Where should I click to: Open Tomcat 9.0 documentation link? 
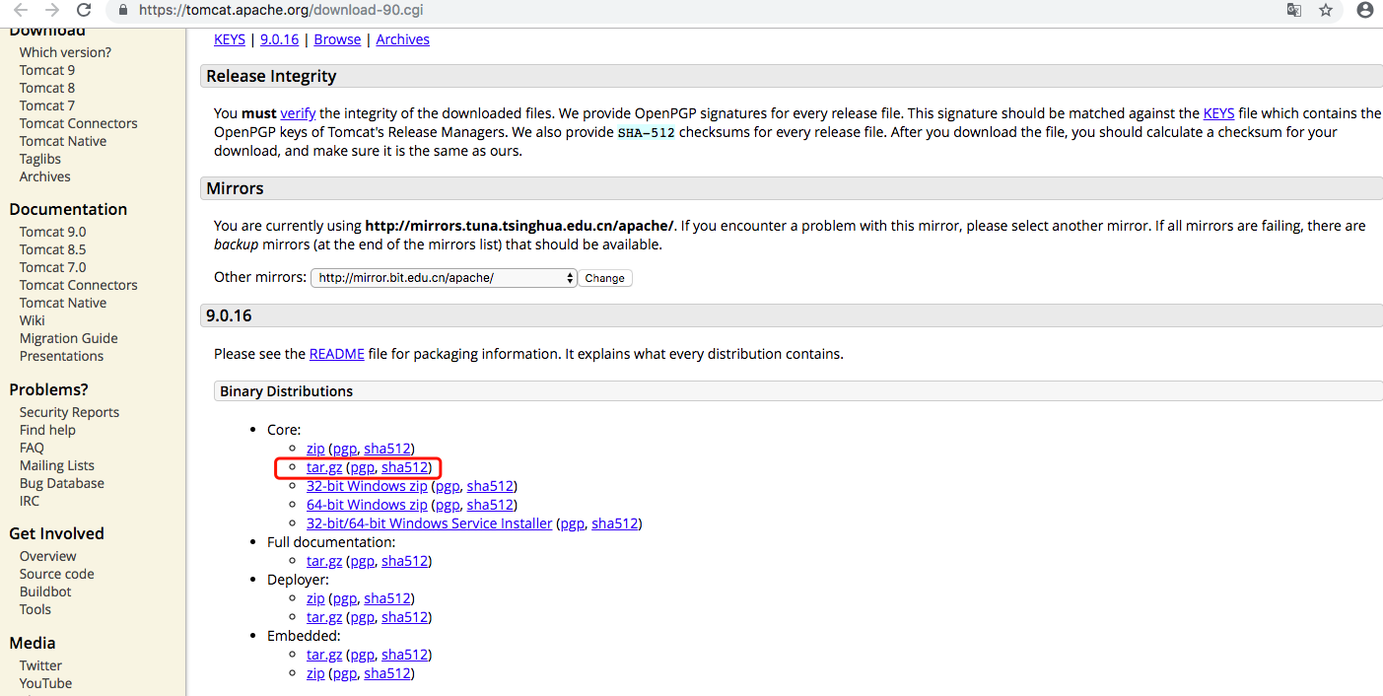click(53, 232)
